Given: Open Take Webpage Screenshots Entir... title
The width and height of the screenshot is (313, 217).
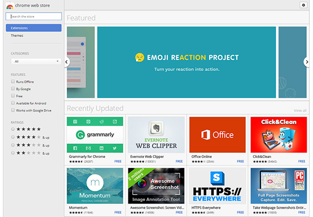Looking at the screenshot, I should point(279,208).
